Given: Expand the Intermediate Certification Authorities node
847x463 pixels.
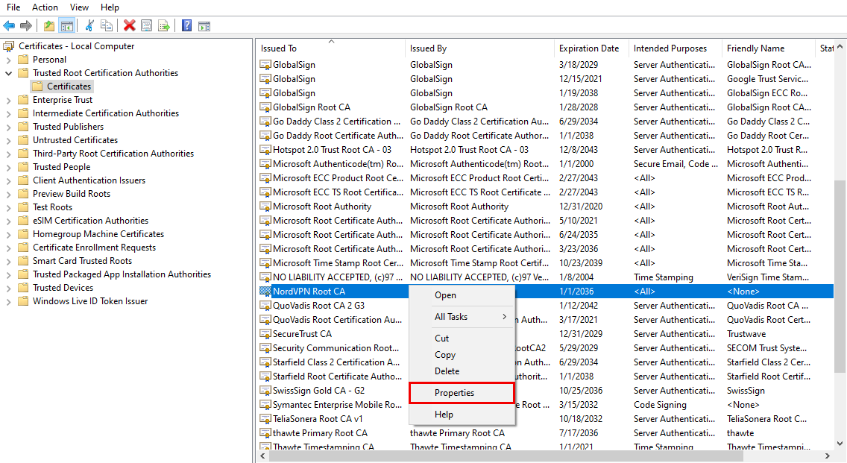Looking at the screenshot, I should click(9, 113).
